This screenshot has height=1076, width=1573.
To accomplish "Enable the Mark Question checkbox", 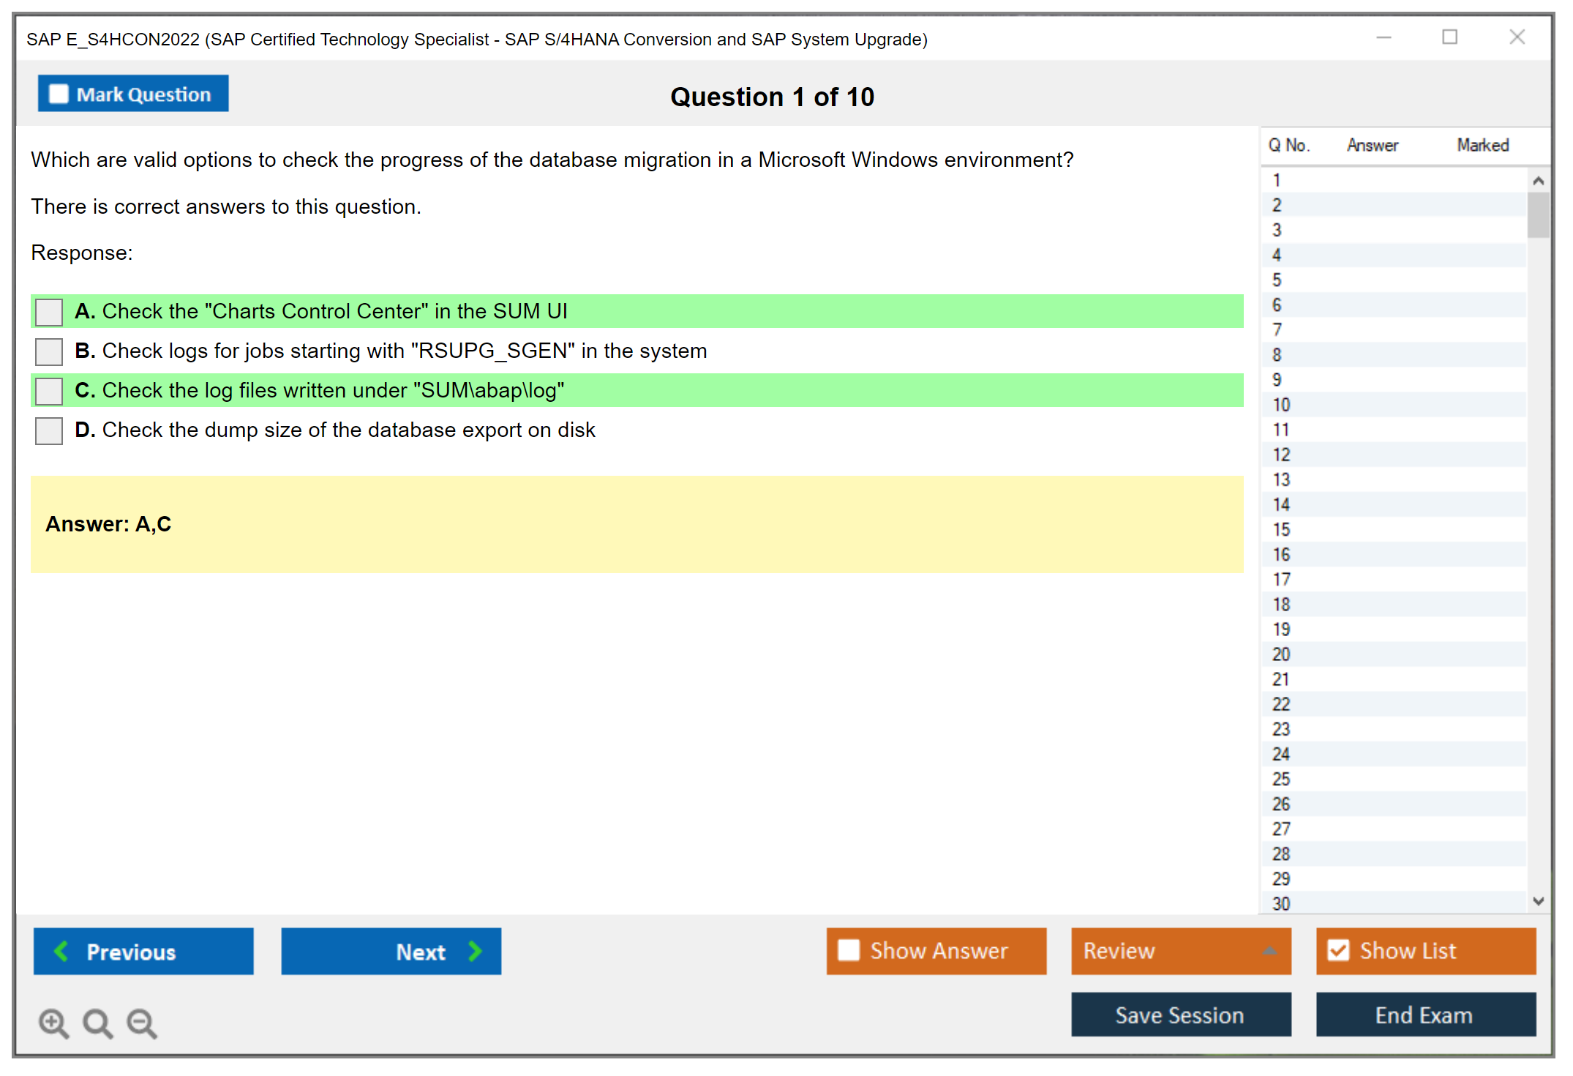I will pyautogui.click(x=59, y=94).
